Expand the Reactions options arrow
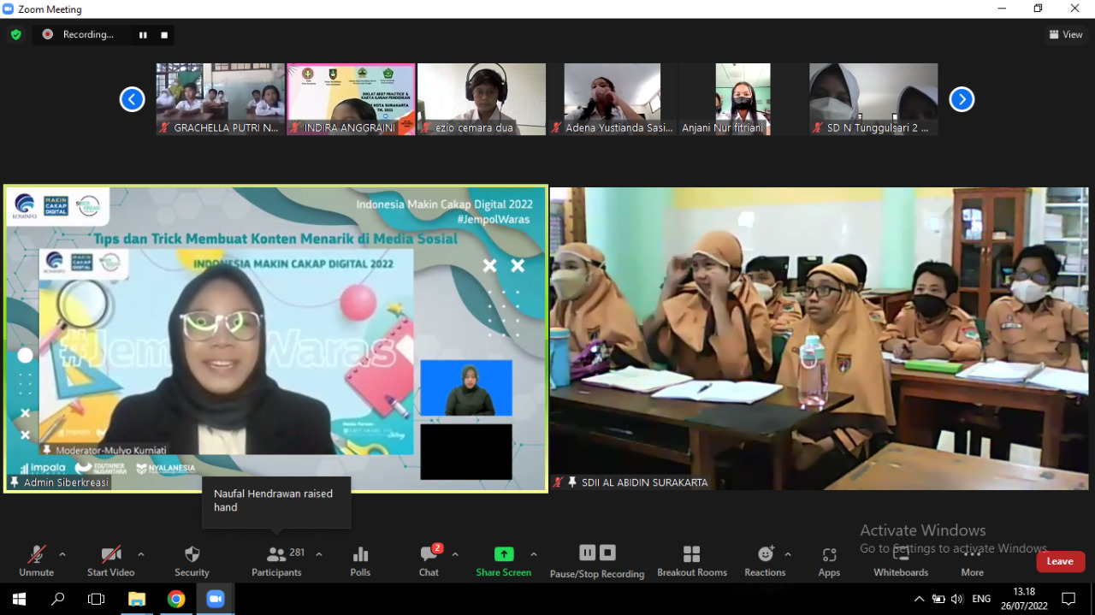The height and width of the screenshot is (615, 1095). click(x=788, y=554)
